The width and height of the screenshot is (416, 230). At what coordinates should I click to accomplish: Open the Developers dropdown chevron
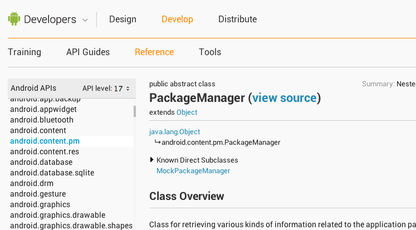point(85,20)
